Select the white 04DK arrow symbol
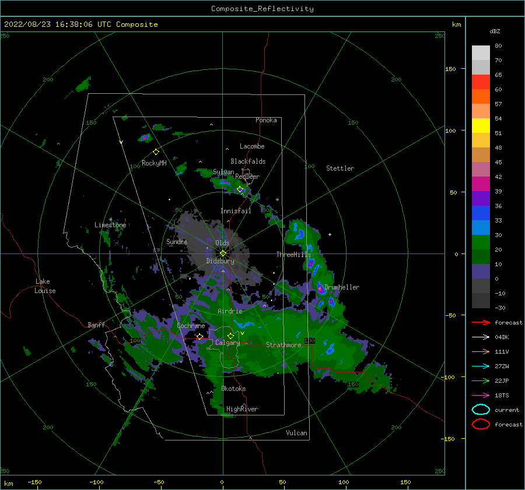525x490 pixels. coord(481,337)
